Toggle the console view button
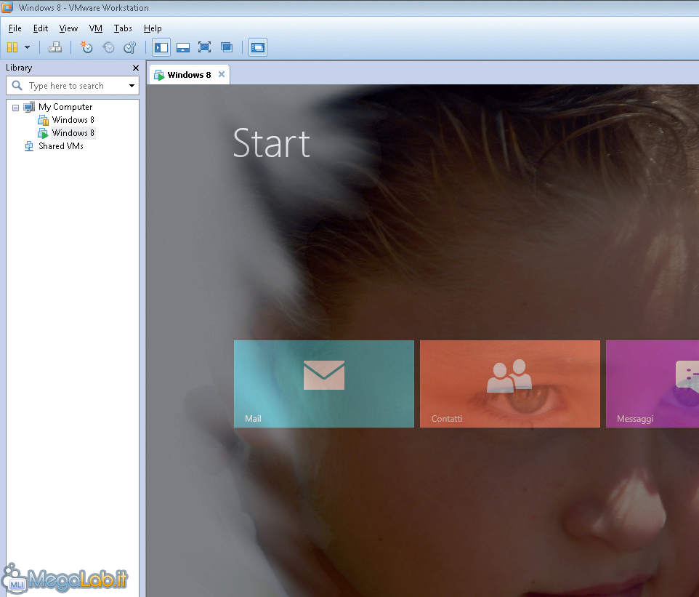This screenshot has height=597, width=699. coord(258,47)
